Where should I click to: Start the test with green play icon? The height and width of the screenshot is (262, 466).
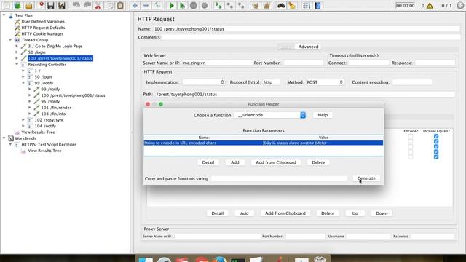click(x=172, y=5)
